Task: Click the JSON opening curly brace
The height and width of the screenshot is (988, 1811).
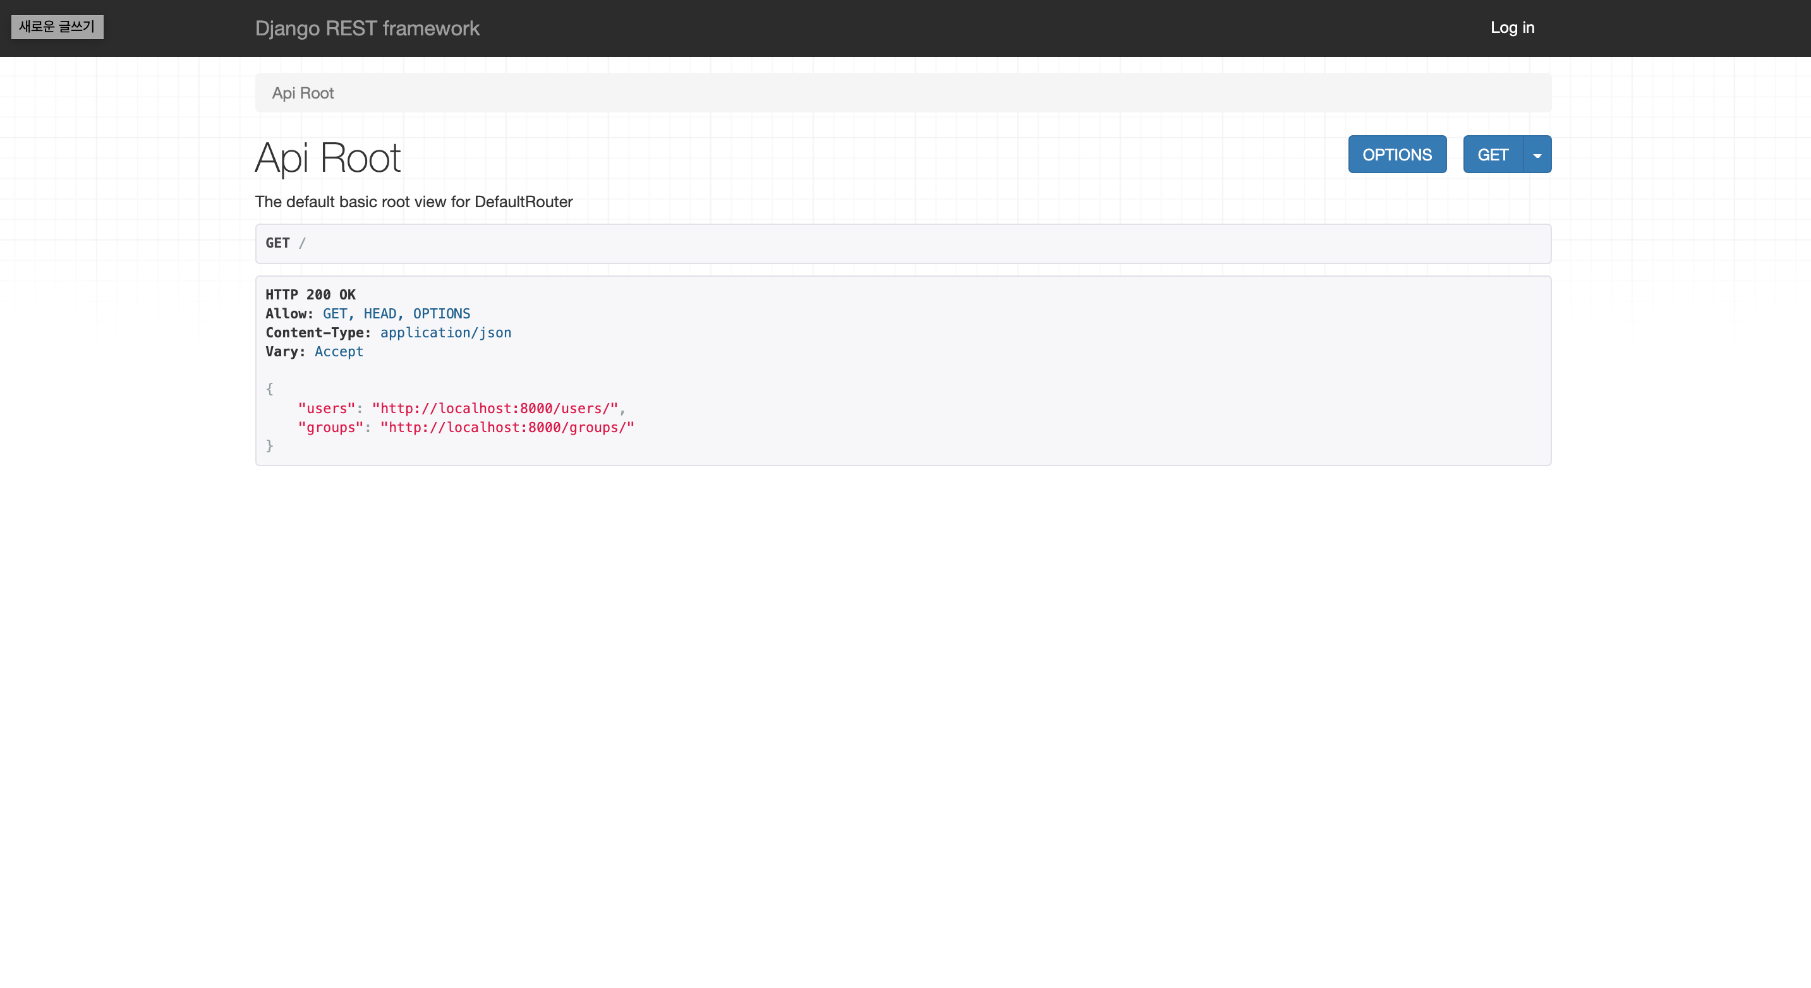Action: (269, 389)
